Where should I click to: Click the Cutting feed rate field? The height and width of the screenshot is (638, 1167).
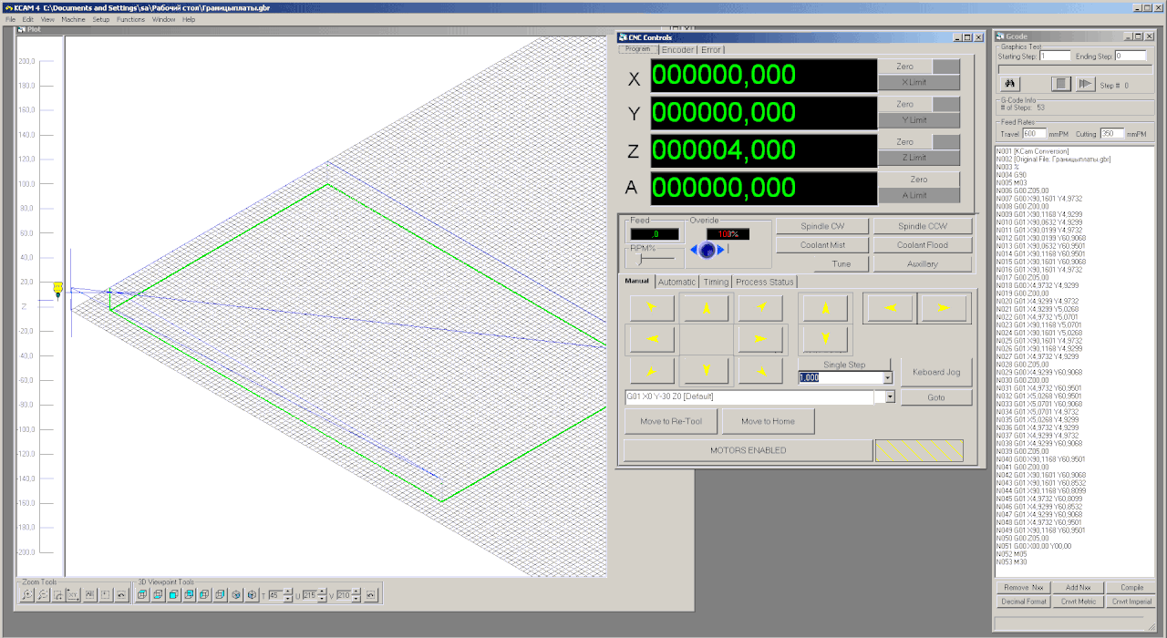point(1112,134)
